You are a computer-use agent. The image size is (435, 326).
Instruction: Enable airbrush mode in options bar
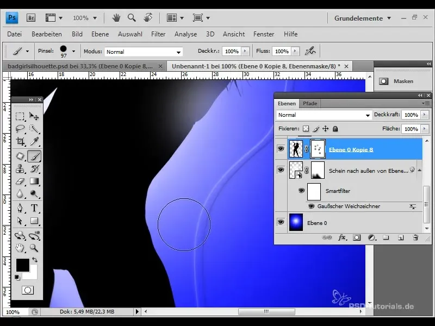[310, 51]
